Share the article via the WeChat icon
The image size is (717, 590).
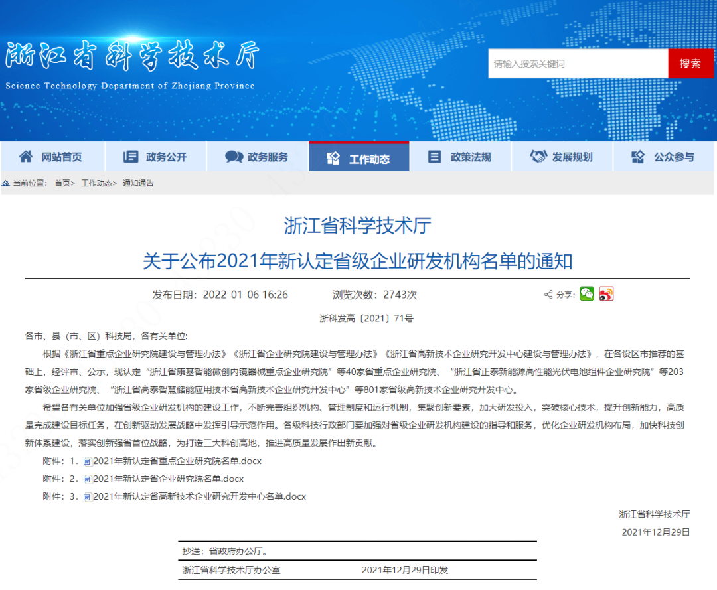click(x=587, y=294)
